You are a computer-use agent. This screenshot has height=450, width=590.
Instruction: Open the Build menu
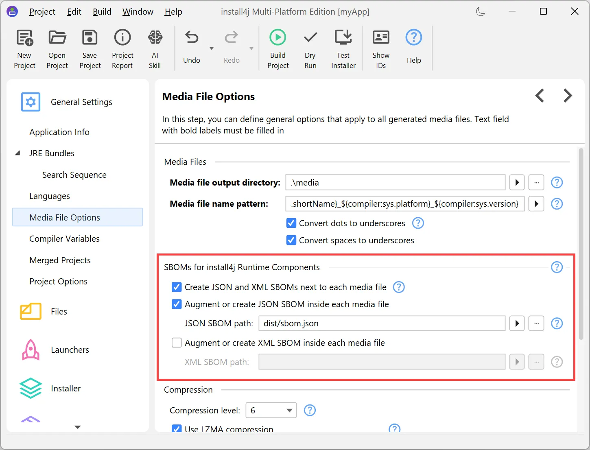[x=102, y=12]
